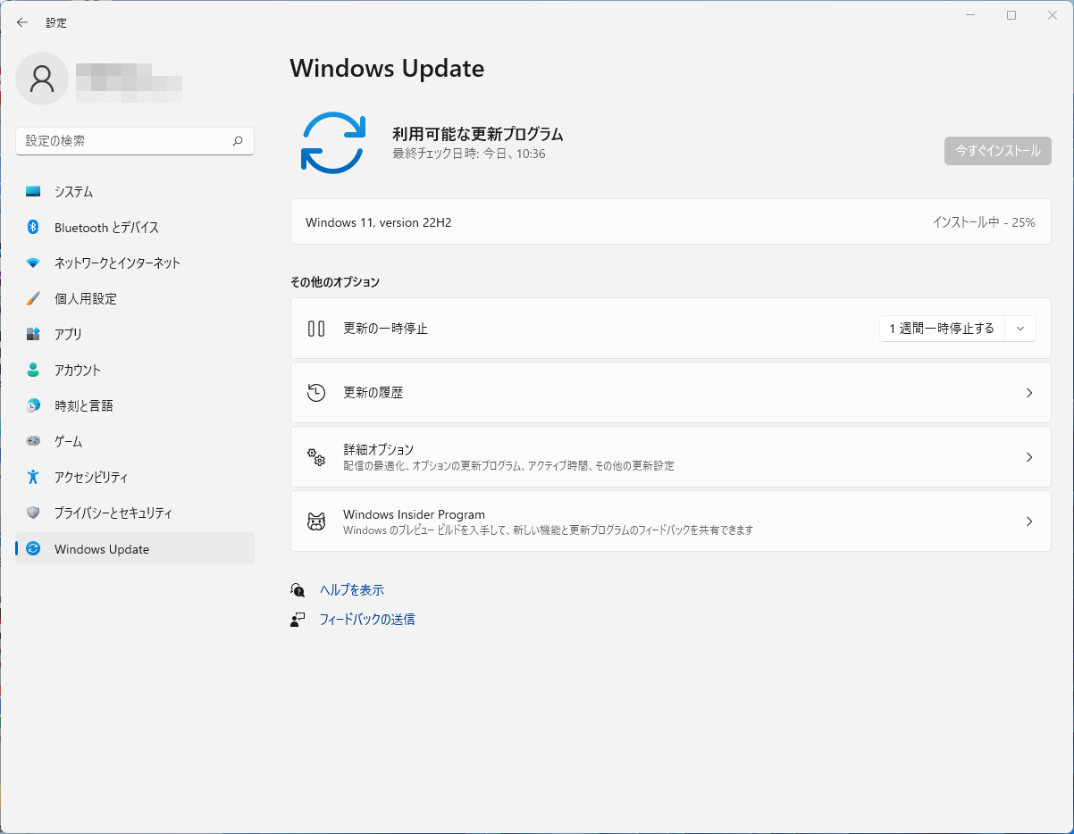The width and height of the screenshot is (1074, 834).
Task: Open 個人用設定 category
Action: coord(135,299)
